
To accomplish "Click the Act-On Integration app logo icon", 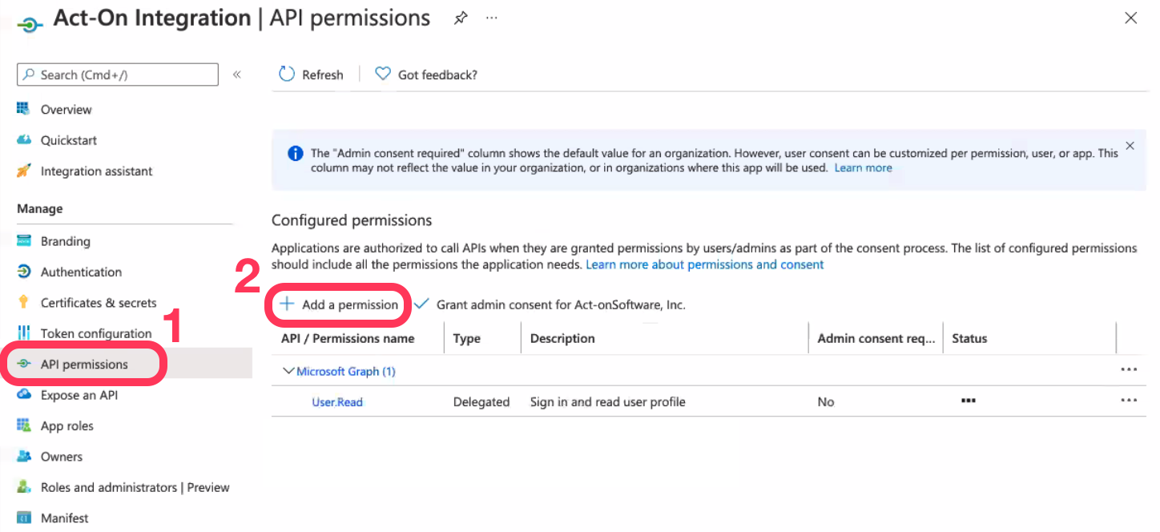I will pos(30,25).
